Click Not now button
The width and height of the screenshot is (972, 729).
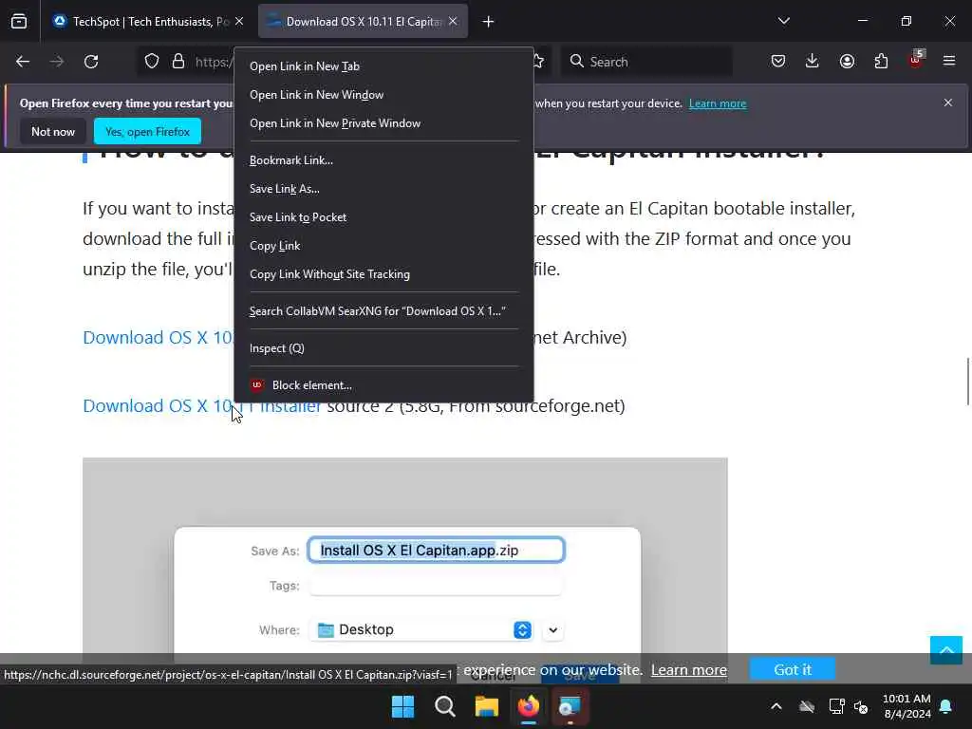click(53, 131)
